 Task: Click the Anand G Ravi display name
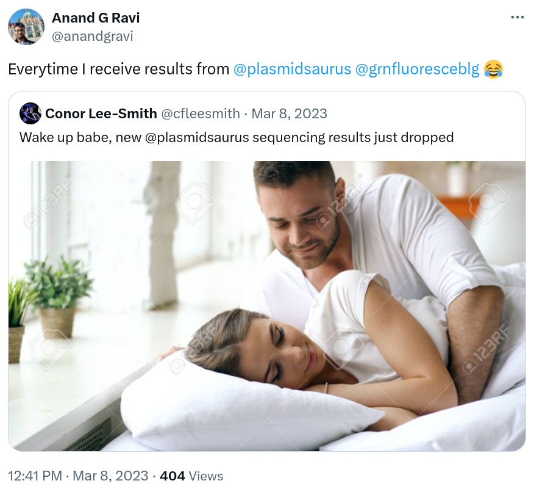(x=96, y=18)
